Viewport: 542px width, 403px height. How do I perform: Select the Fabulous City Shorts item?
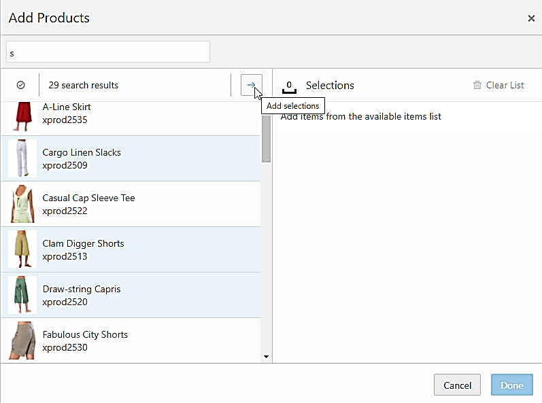click(136, 340)
